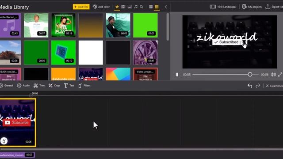Viewport: 283px width, 159px height.
Task: Open the Text tool
Action: [69, 86]
